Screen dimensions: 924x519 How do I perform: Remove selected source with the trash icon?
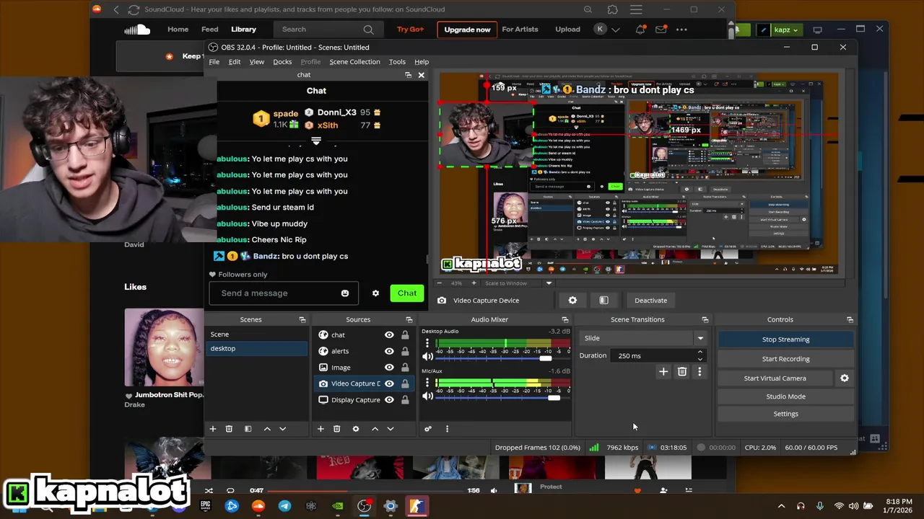pos(336,429)
